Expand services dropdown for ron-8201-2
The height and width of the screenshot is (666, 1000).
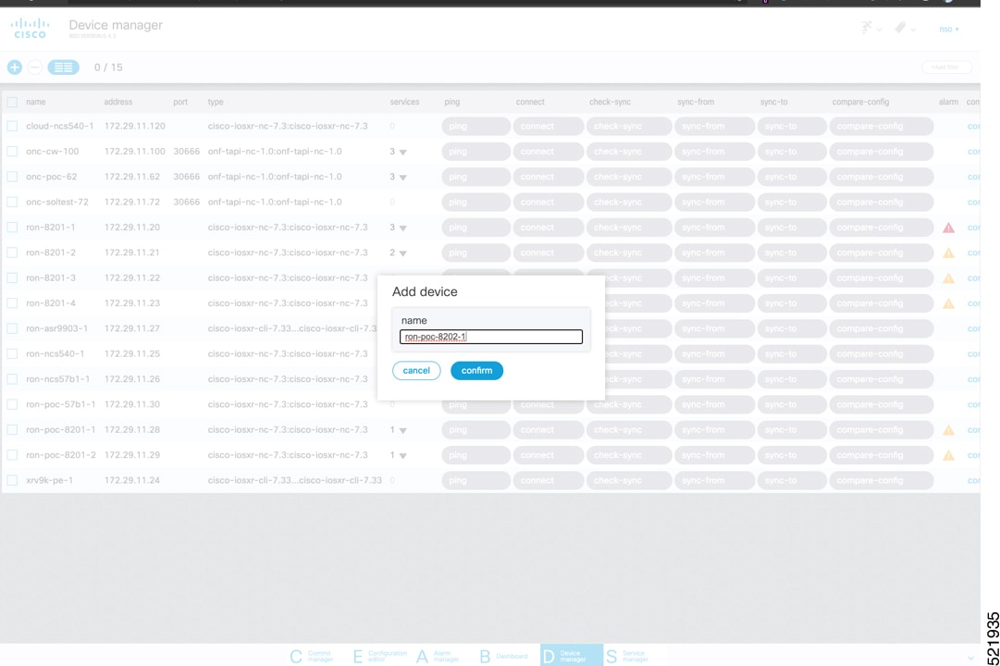(402, 253)
